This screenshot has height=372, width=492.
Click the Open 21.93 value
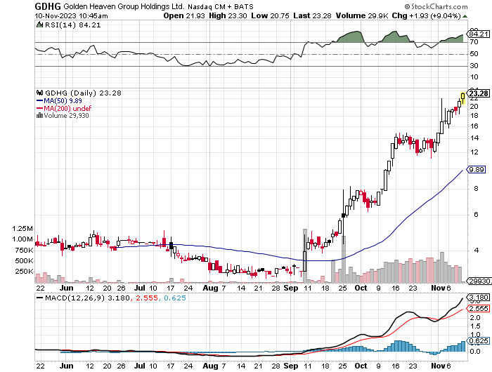184,15
